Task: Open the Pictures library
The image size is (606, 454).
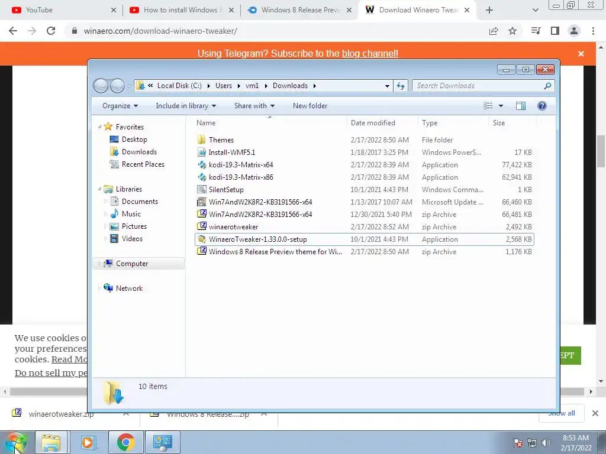Action: (134, 226)
